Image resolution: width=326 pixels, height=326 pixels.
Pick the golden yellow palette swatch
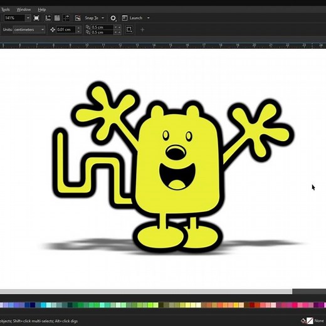point(236,305)
